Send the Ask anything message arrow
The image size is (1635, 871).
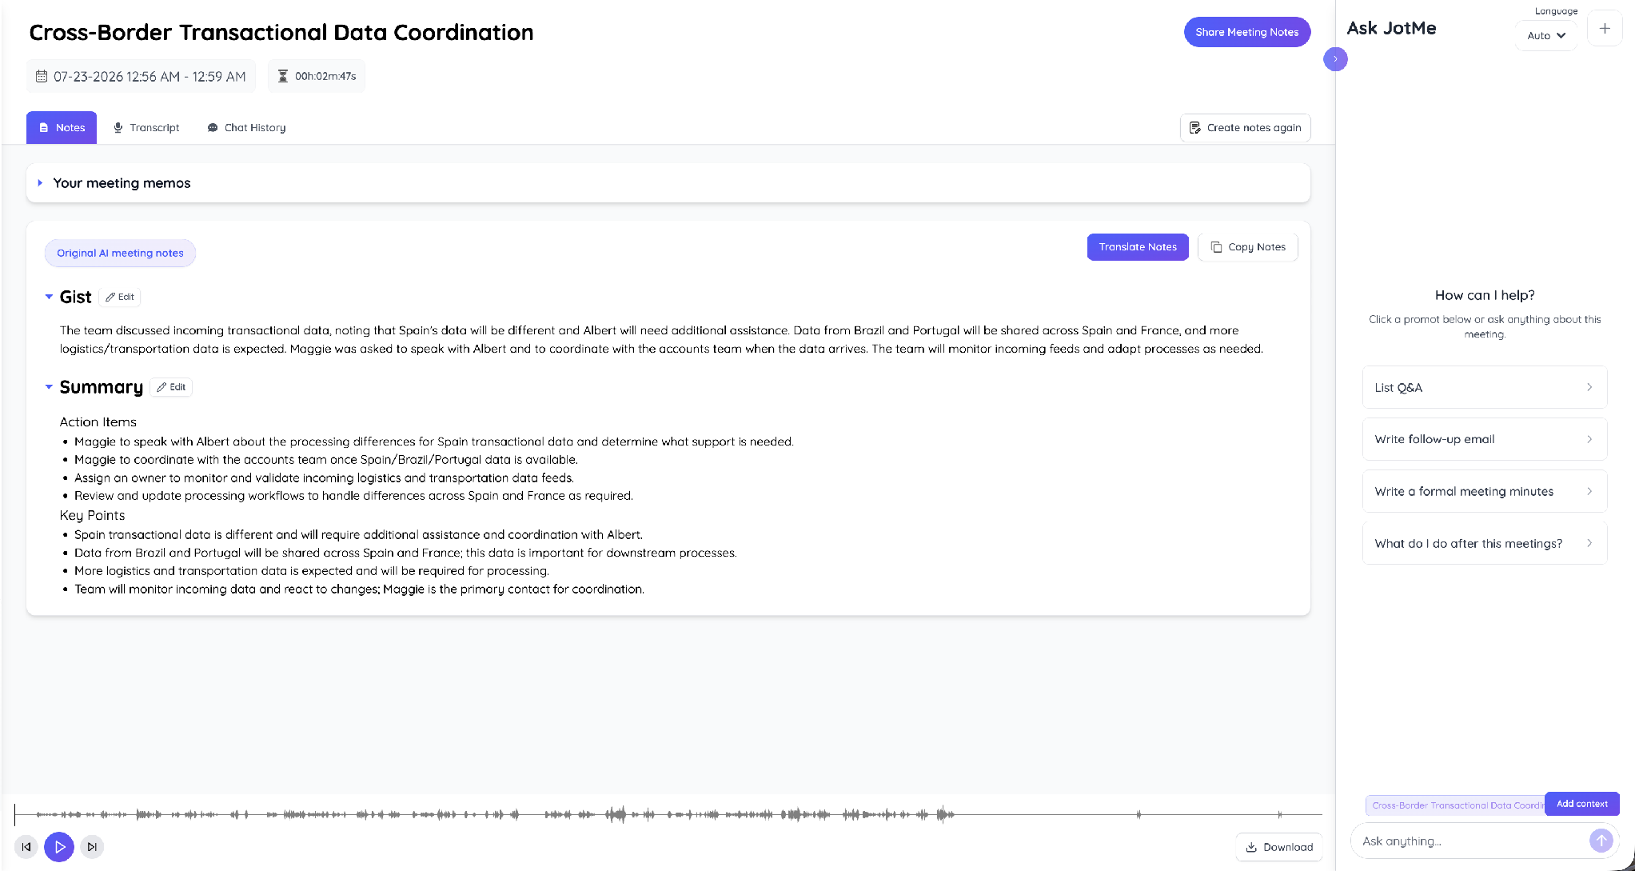pyautogui.click(x=1601, y=840)
